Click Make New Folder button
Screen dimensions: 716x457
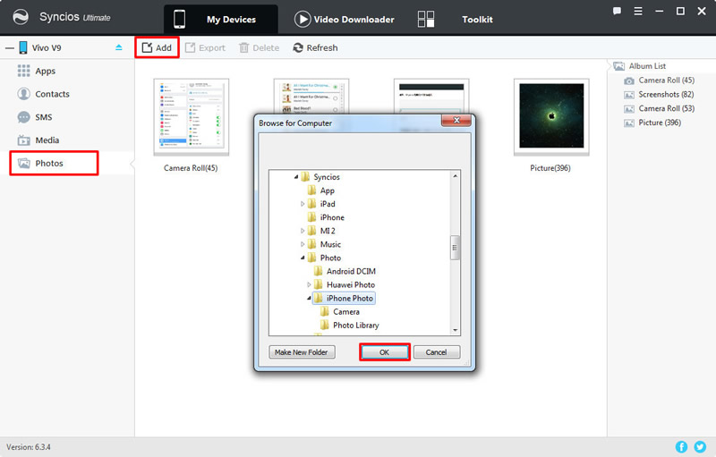(x=302, y=352)
